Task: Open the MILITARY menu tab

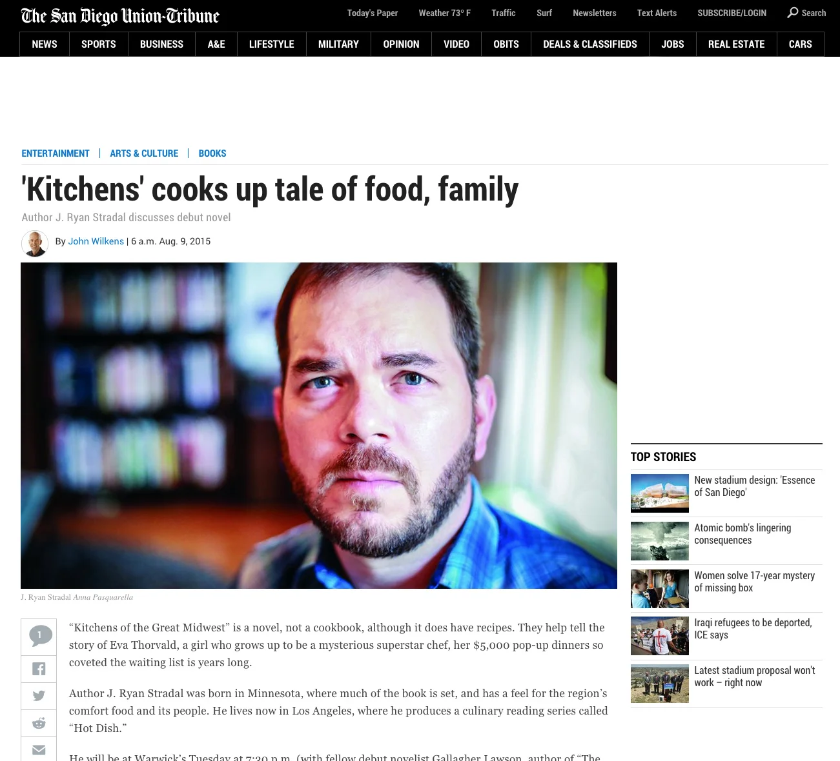Action: pos(338,44)
